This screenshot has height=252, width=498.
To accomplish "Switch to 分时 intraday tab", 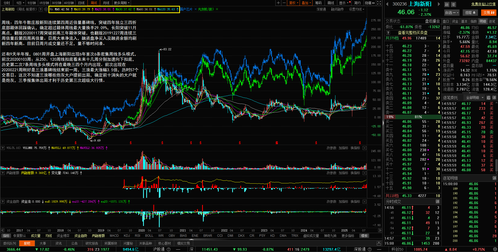I will point(7,3).
